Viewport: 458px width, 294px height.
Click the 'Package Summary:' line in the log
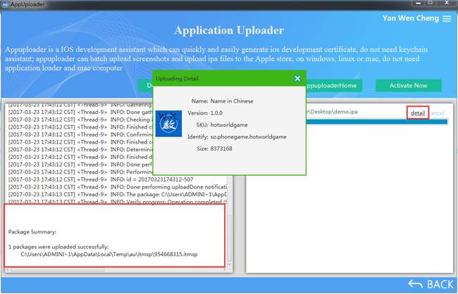tap(32, 232)
